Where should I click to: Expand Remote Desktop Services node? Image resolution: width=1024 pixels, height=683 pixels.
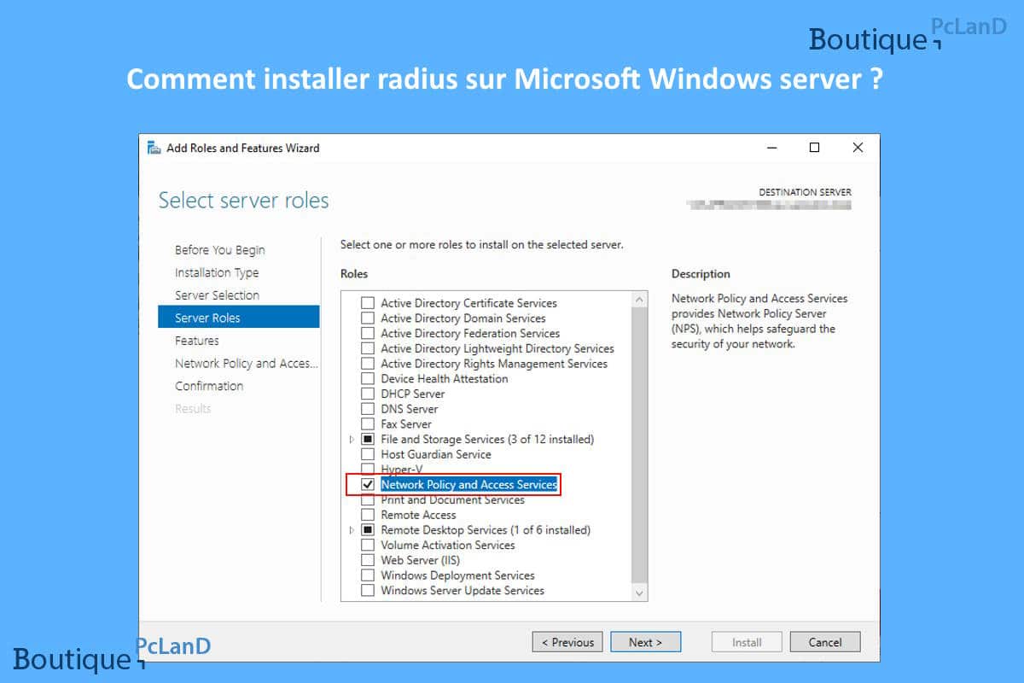pos(352,530)
